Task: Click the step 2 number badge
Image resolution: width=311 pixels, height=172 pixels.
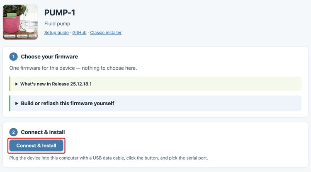Action: tap(14, 132)
